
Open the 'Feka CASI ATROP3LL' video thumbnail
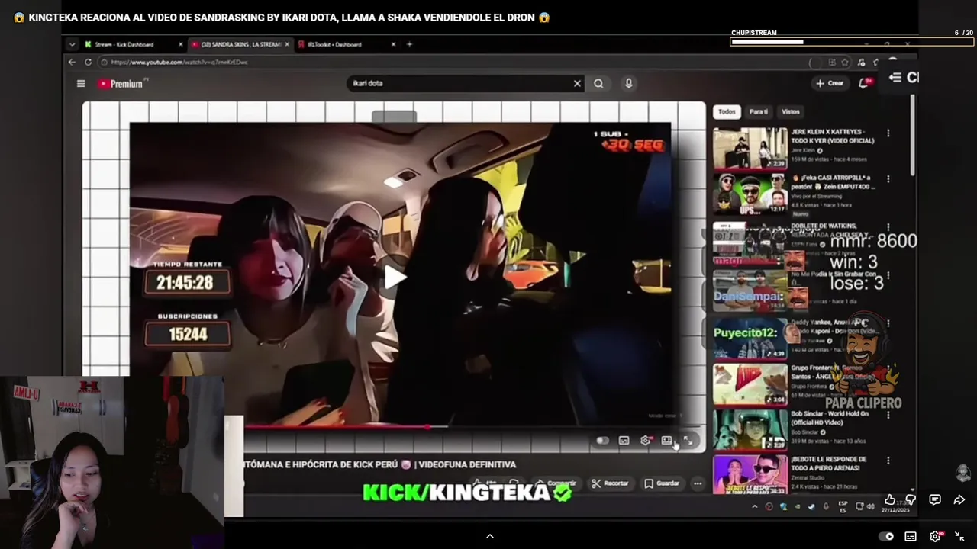click(750, 194)
